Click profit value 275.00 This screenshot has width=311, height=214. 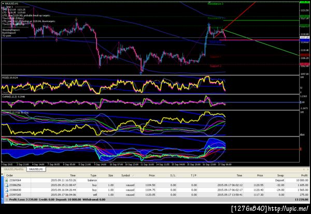pyautogui.click(x=304, y=195)
